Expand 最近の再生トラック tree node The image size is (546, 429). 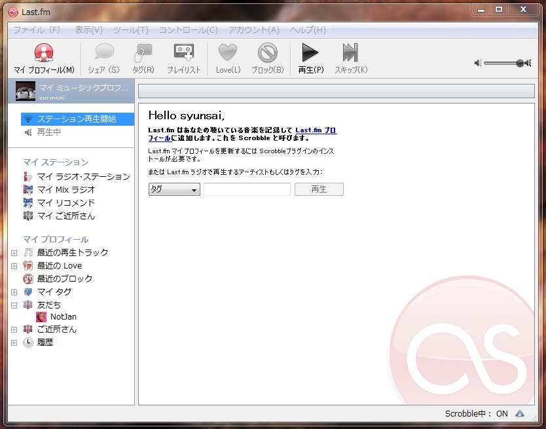[14, 253]
